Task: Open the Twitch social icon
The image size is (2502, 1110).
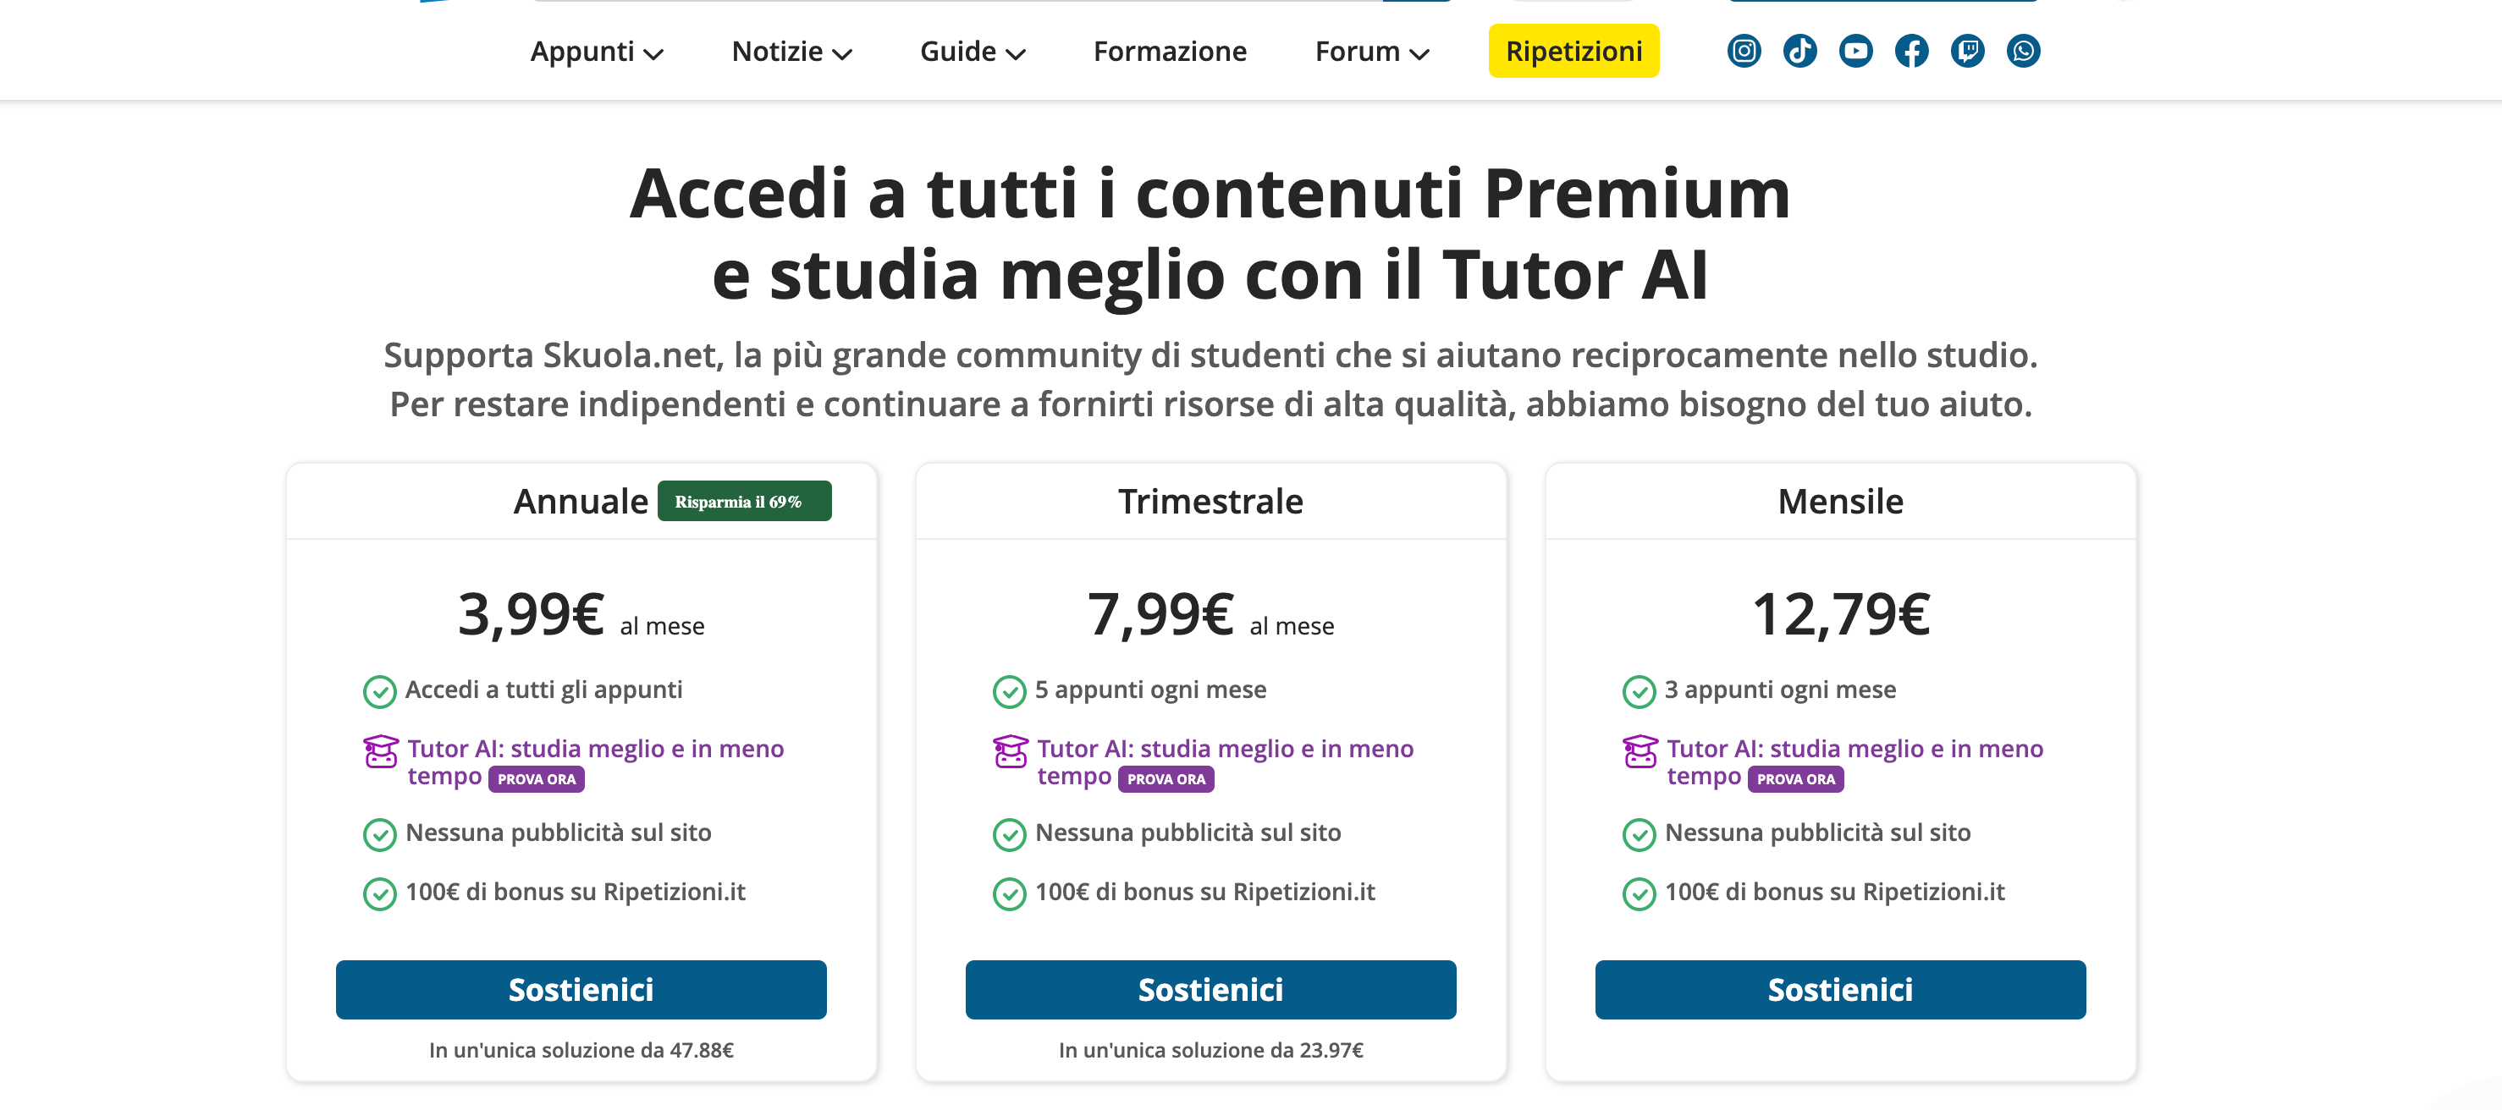Action: tap(1967, 51)
